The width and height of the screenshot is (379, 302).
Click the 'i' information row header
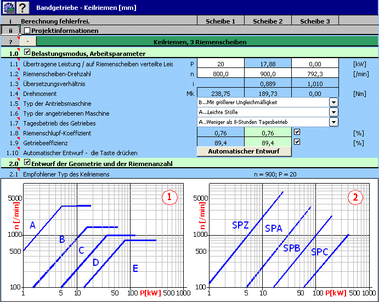(10, 21)
